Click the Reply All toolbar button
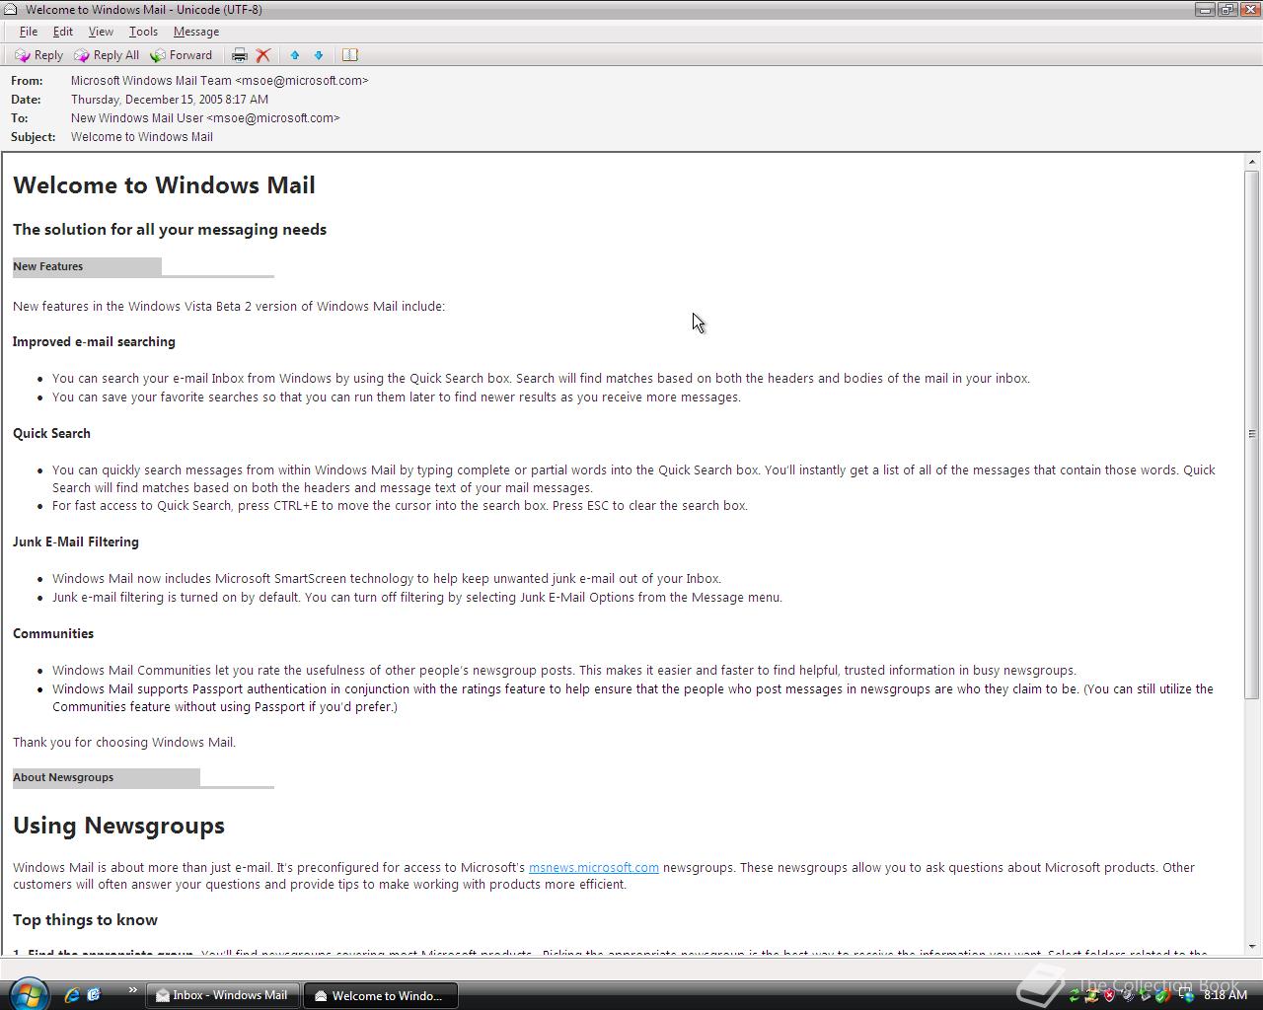 click(x=107, y=55)
